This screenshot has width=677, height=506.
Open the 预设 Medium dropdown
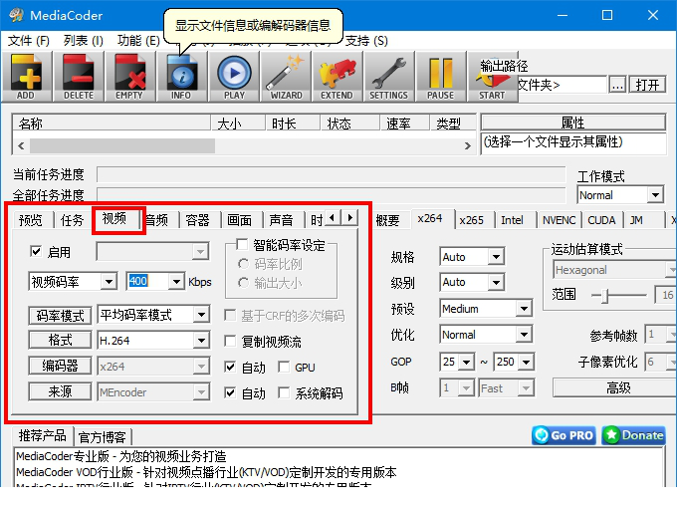(x=524, y=309)
